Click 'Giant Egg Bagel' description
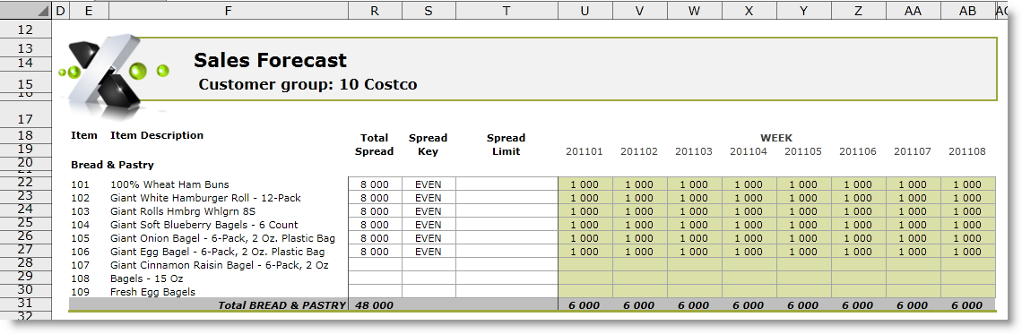Viewport: 1022px width, 334px height. coord(217,252)
